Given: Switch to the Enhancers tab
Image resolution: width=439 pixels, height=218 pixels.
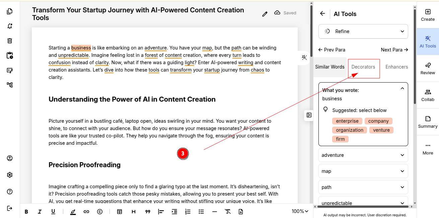Looking at the screenshot, I should (x=396, y=67).
